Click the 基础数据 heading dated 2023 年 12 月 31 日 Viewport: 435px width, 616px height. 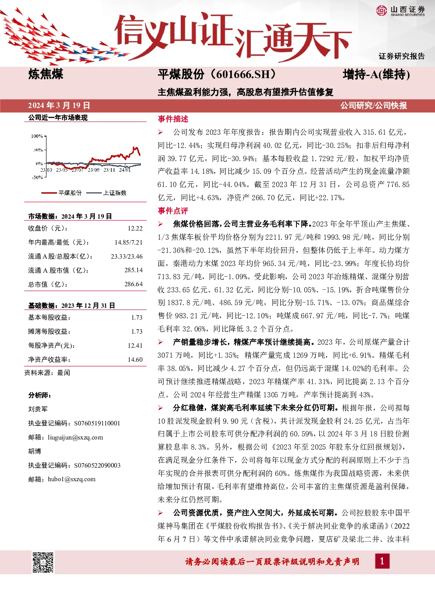coord(71,306)
